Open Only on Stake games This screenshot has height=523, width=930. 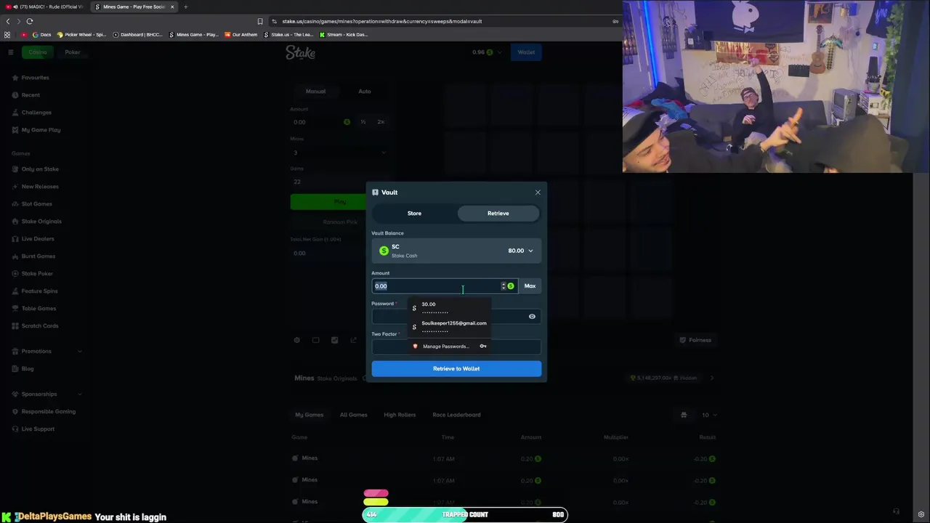click(40, 169)
